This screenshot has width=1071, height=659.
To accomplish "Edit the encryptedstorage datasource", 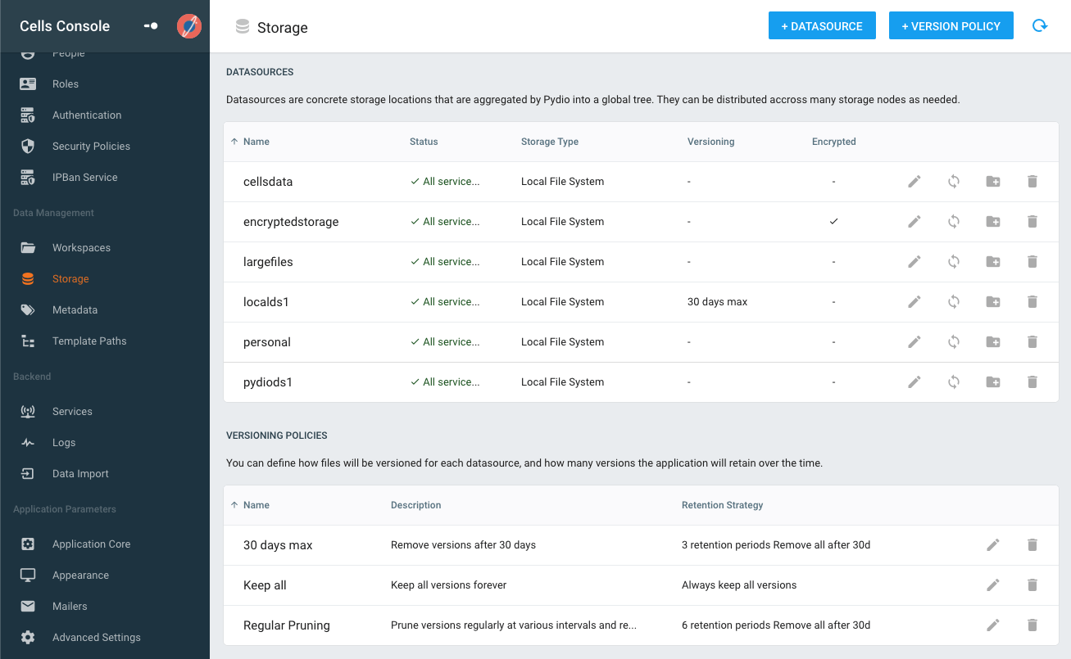I will coord(914,222).
